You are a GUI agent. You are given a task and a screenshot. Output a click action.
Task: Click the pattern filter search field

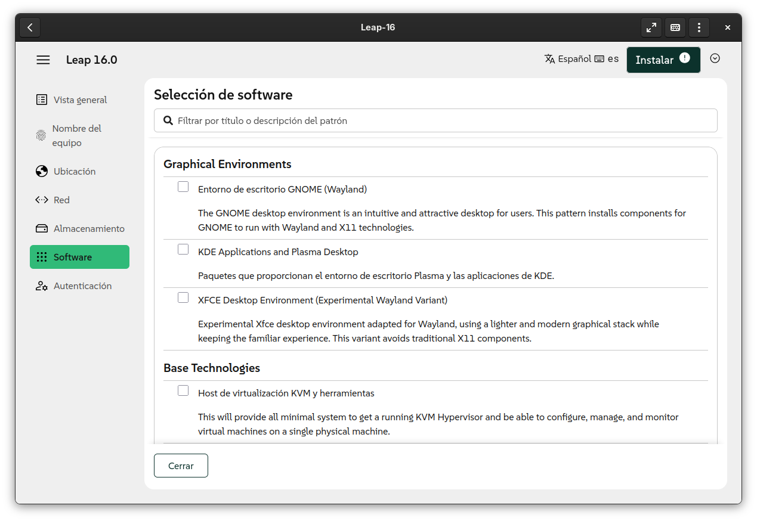(x=435, y=120)
